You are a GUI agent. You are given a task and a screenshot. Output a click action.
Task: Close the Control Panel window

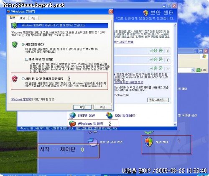coord(206,51)
